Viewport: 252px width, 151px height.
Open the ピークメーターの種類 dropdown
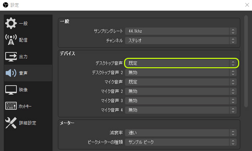(x=181, y=142)
